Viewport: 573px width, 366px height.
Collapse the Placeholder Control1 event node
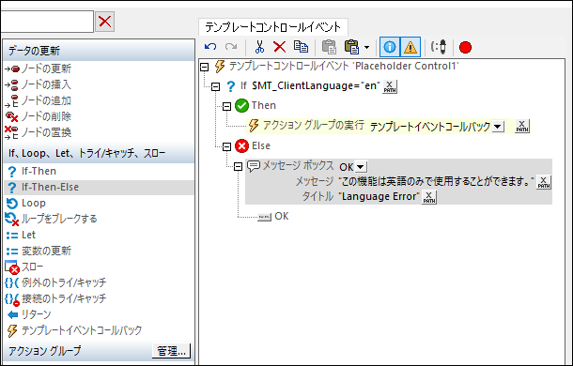[x=205, y=67]
